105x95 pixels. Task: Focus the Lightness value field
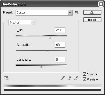(60, 60)
